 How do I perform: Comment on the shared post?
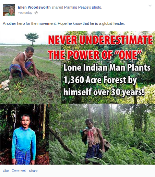point(19,170)
